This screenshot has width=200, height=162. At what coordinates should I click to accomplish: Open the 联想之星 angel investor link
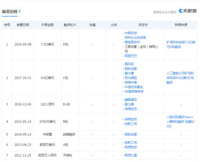click(131, 155)
